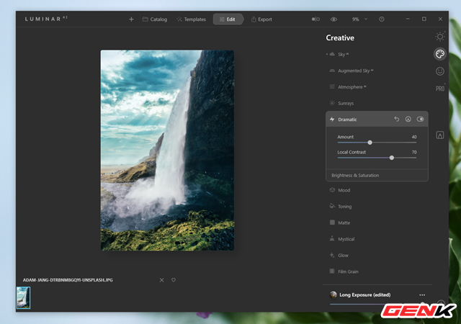Toggle the before/after compare icon
The height and width of the screenshot is (324, 461).
click(315, 19)
